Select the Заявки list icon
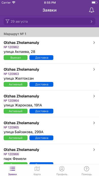The image size is (99, 176). (12, 169)
